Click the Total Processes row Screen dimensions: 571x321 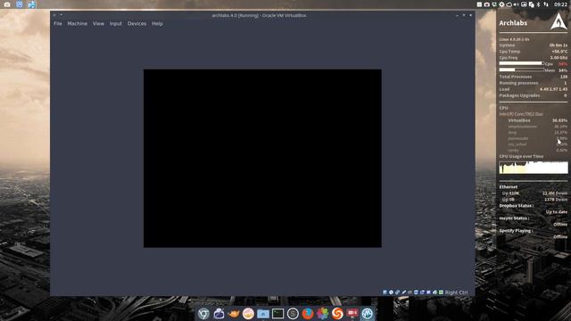(534, 77)
